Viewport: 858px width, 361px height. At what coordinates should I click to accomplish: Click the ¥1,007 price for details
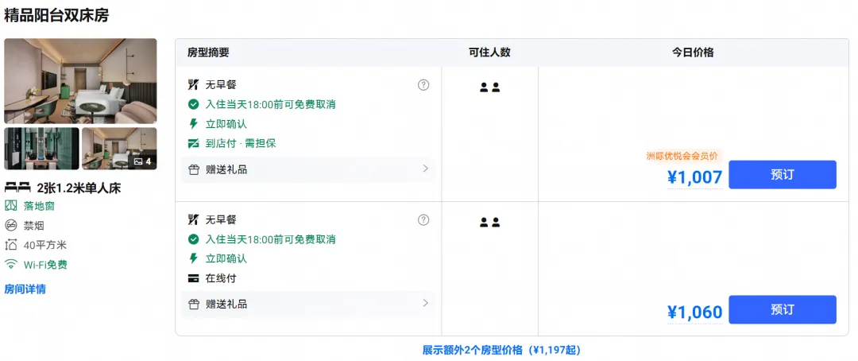pos(695,177)
